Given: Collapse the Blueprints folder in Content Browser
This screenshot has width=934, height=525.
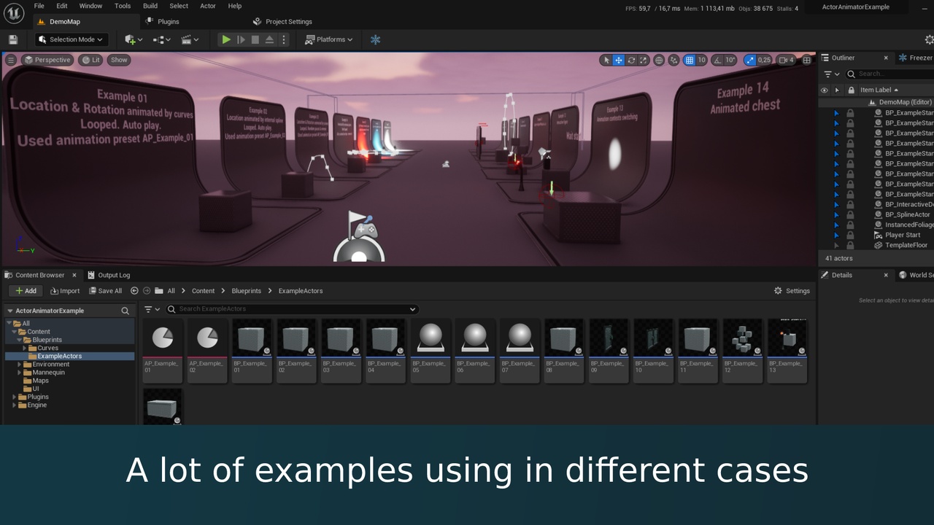Looking at the screenshot, I should pos(20,339).
